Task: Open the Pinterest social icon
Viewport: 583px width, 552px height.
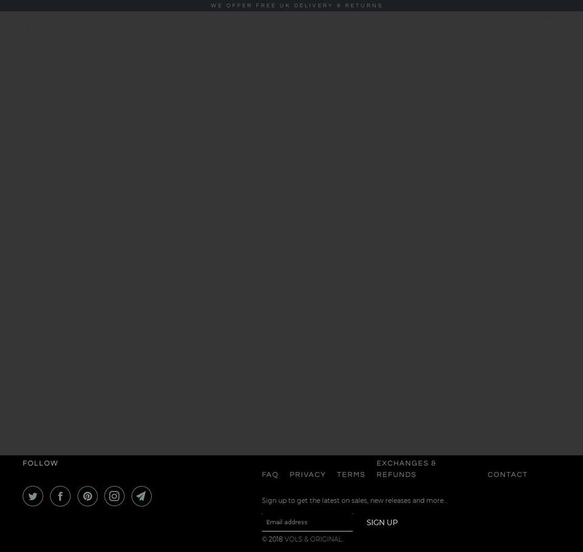Action: click(x=87, y=496)
